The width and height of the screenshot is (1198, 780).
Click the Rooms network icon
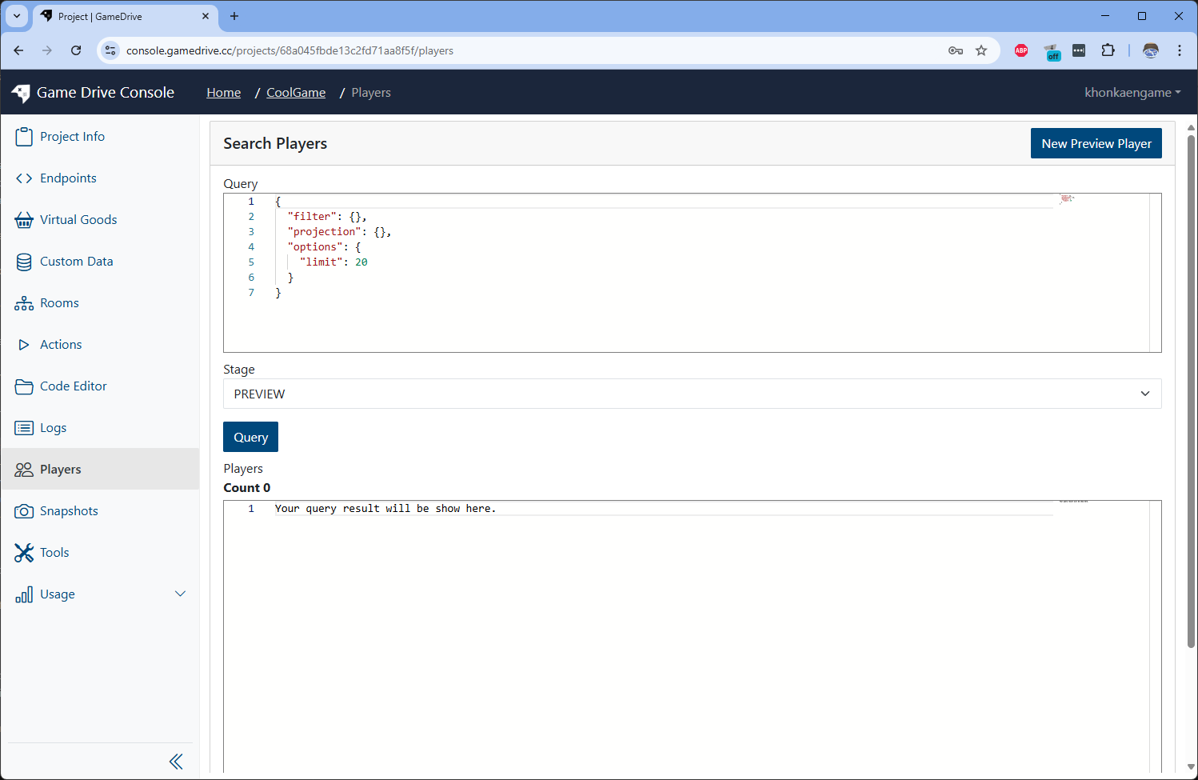tap(24, 303)
